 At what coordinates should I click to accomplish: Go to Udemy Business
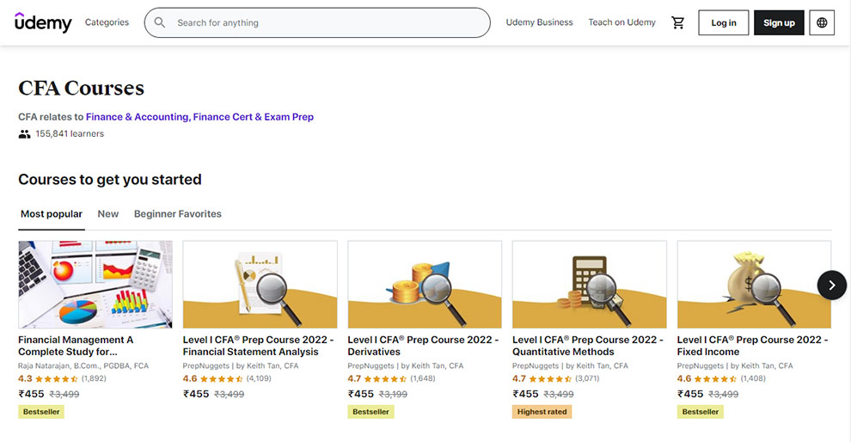(539, 23)
